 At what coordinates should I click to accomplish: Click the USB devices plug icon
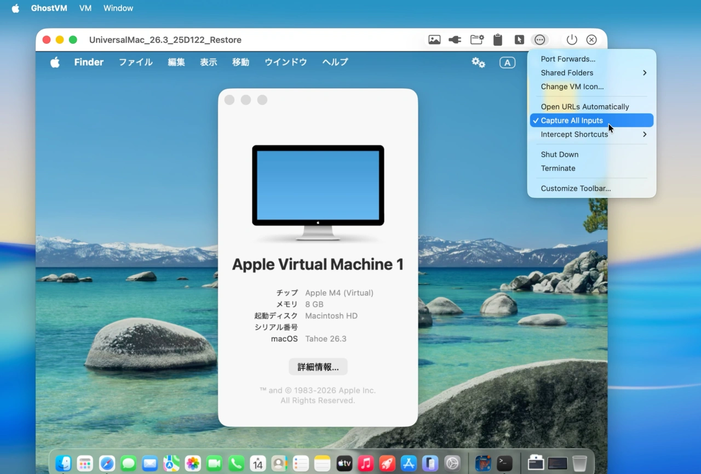(455, 39)
